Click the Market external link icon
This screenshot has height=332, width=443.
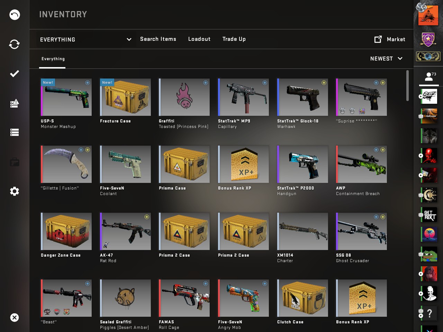tap(378, 39)
